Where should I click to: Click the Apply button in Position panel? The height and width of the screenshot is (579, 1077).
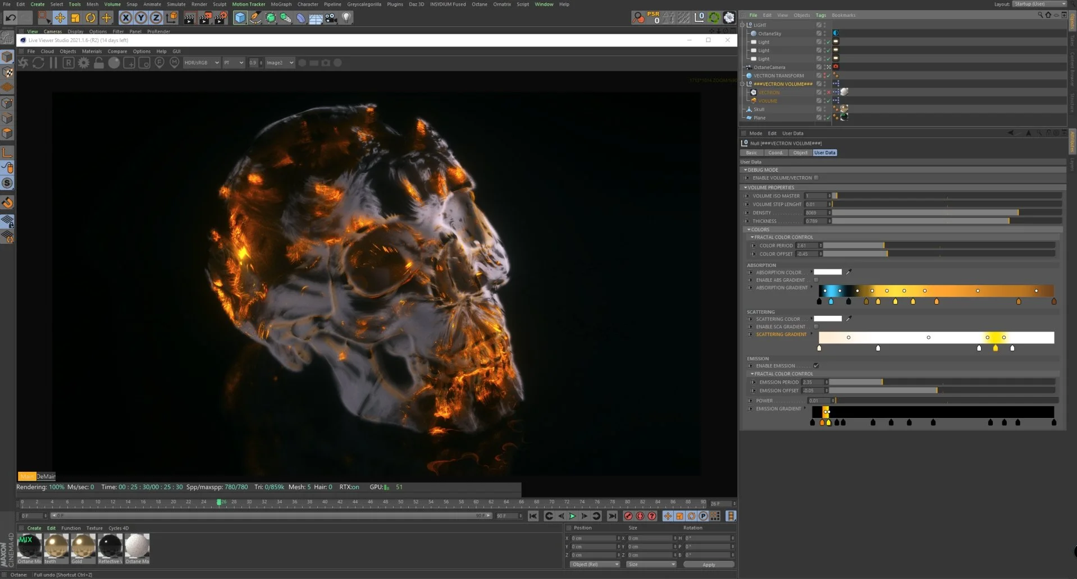click(x=708, y=564)
